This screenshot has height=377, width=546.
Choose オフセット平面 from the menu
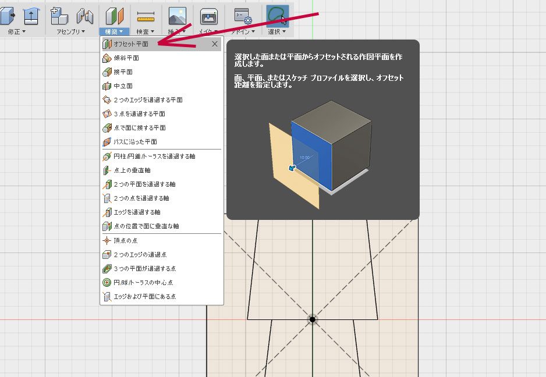click(x=131, y=44)
